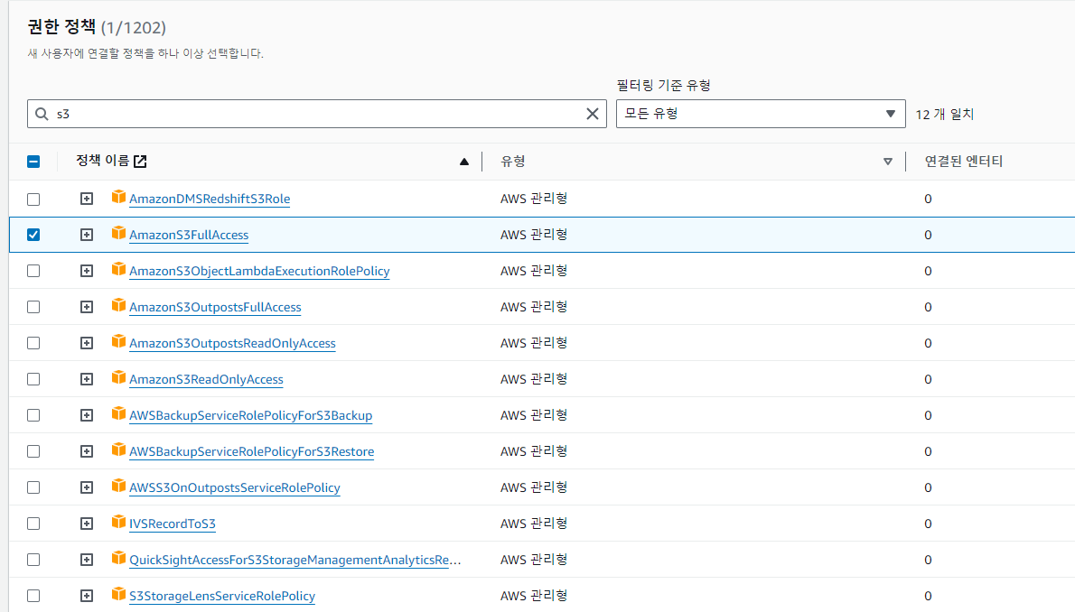The image size is (1075, 612).
Task: Sort by policy name ascending arrow
Action: [464, 162]
